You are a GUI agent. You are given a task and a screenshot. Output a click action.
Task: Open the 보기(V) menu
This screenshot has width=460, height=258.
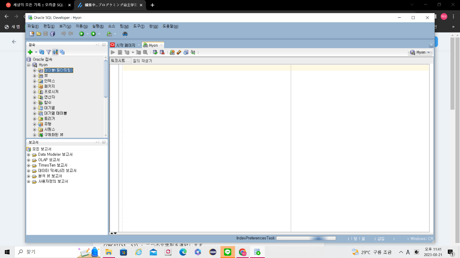tap(65, 26)
